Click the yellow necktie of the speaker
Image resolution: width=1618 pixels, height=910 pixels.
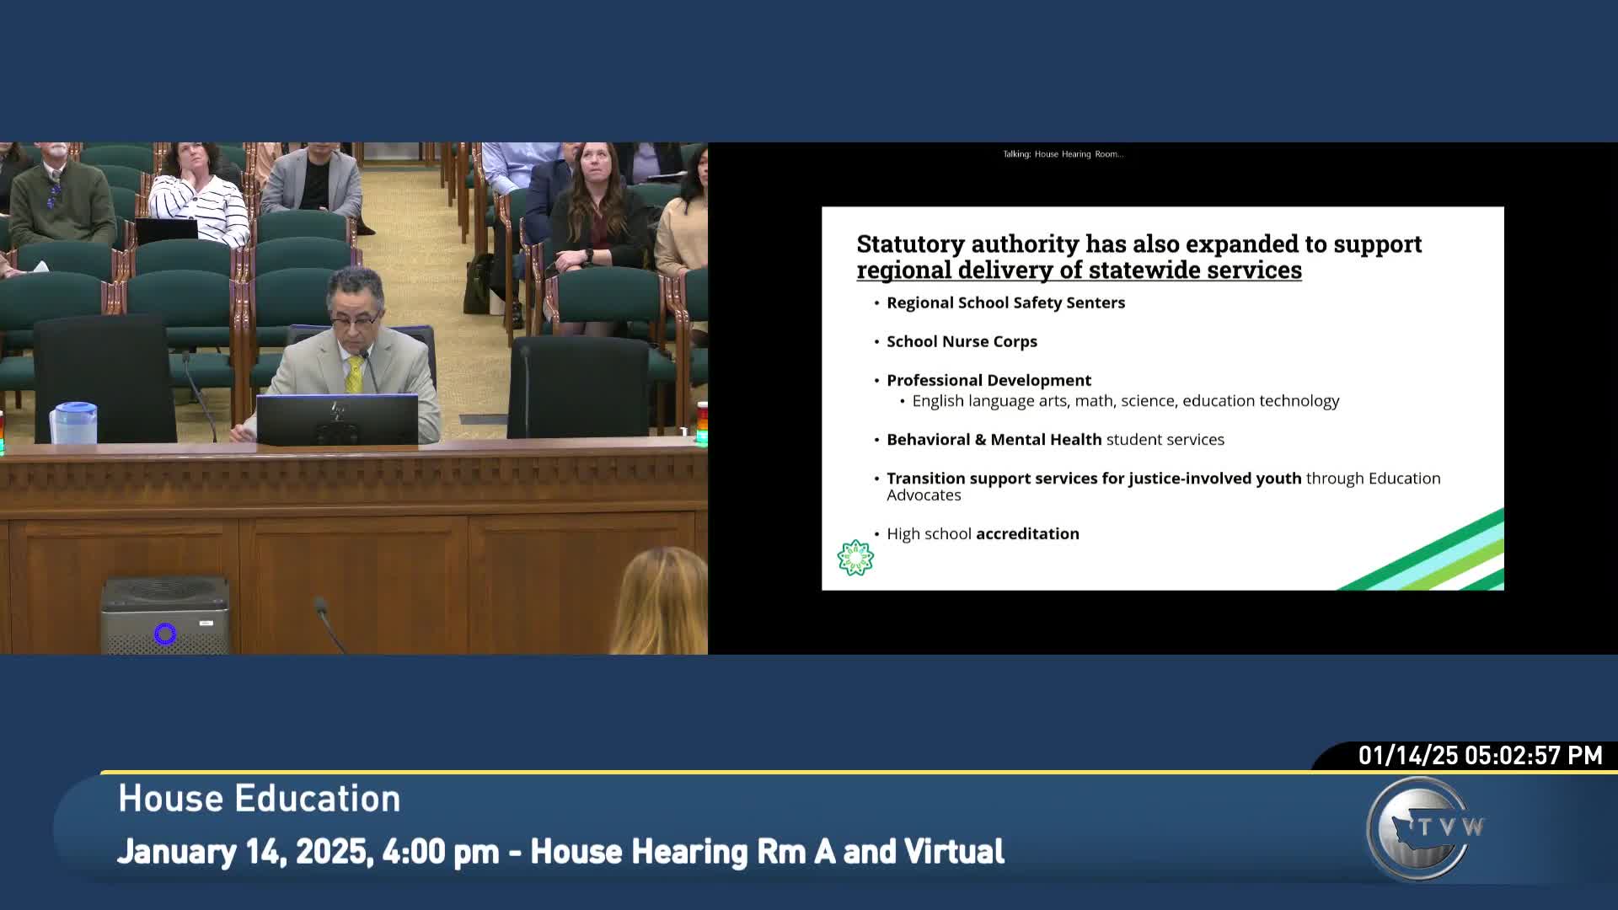pos(355,375)
